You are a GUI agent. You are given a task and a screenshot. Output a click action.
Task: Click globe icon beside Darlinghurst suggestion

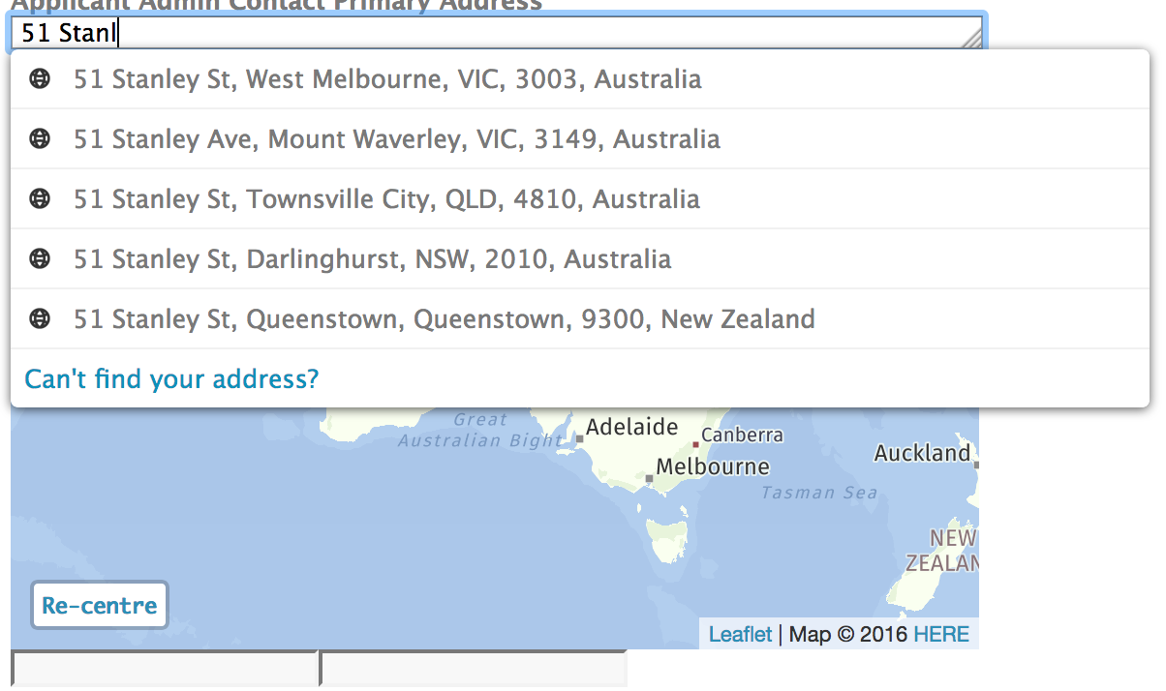tap(40, 259)
